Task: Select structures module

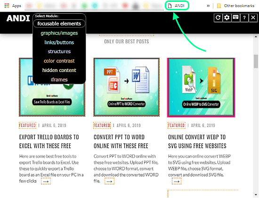Action: click(x=59, y=51)
